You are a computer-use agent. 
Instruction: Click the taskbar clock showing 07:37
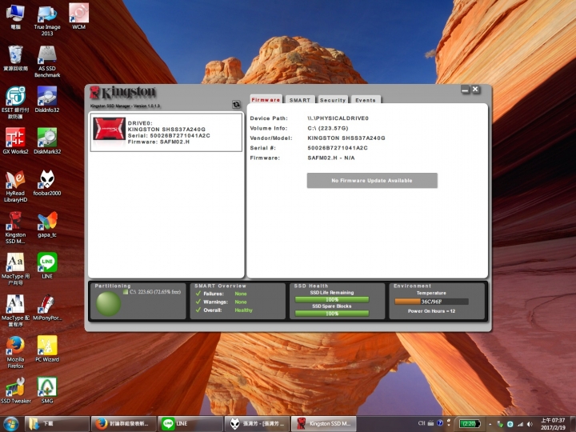553,424
